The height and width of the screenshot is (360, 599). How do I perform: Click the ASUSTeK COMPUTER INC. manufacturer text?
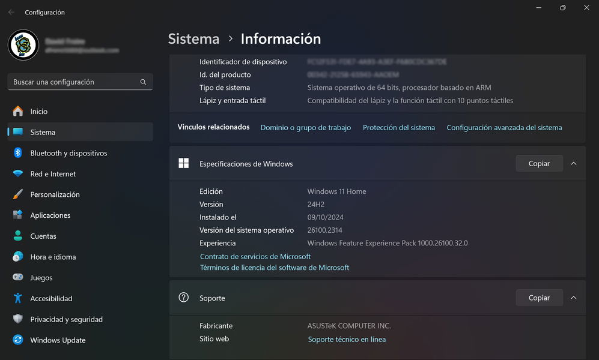click(349, 326)
